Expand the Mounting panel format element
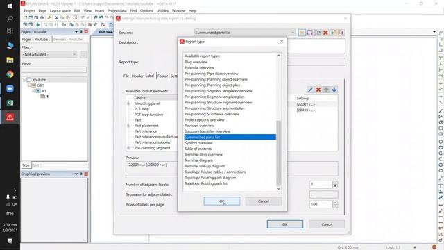This screenshot has height=250, width=444. click(129, 103)
